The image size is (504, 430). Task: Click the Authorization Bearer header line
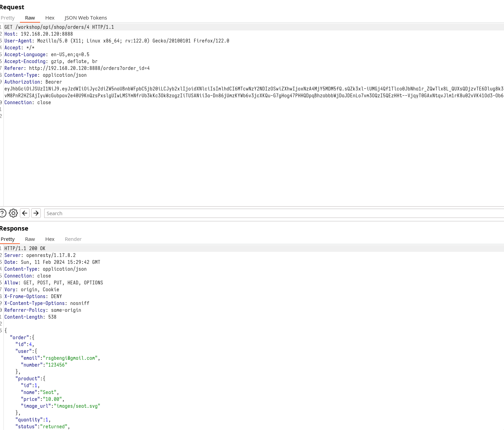click(x=33, y=82)
